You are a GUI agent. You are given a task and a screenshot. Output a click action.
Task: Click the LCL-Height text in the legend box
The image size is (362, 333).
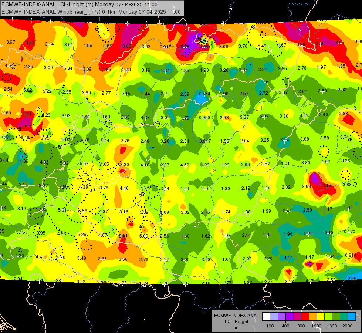point(236,322)
